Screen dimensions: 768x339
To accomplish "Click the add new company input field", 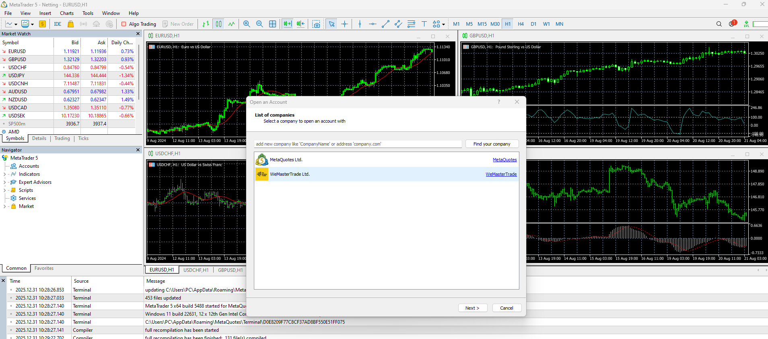I will (x=358, y=144).
